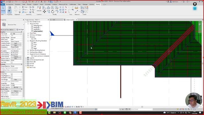Click the red Camtasia taskbar icon
The width and height of the screenshot is (204, 115).
tap(80, 113)
